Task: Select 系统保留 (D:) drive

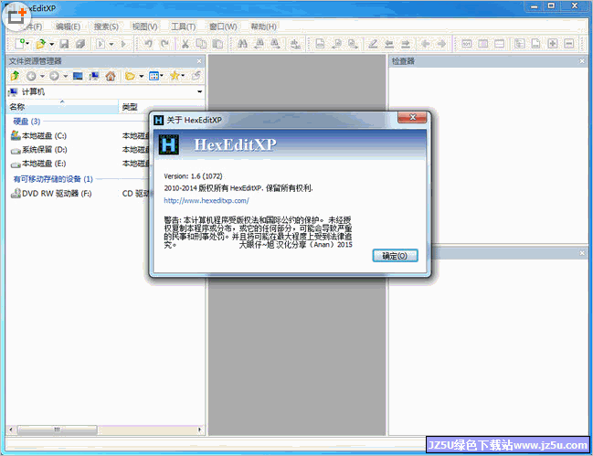Action: 39,150
